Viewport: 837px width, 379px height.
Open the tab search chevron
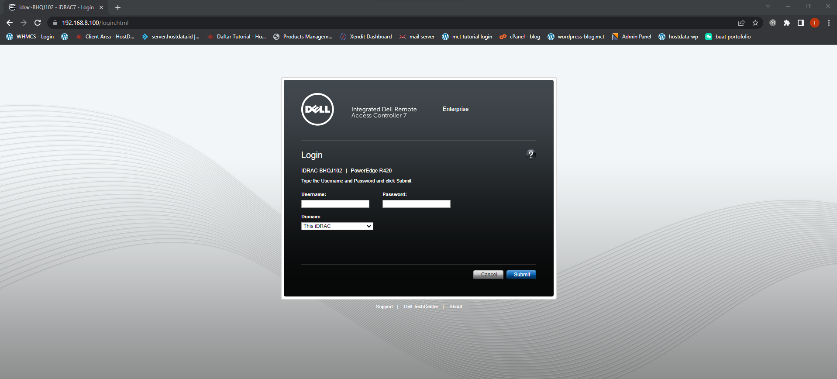pyautogui.click(x=768, y=6)
